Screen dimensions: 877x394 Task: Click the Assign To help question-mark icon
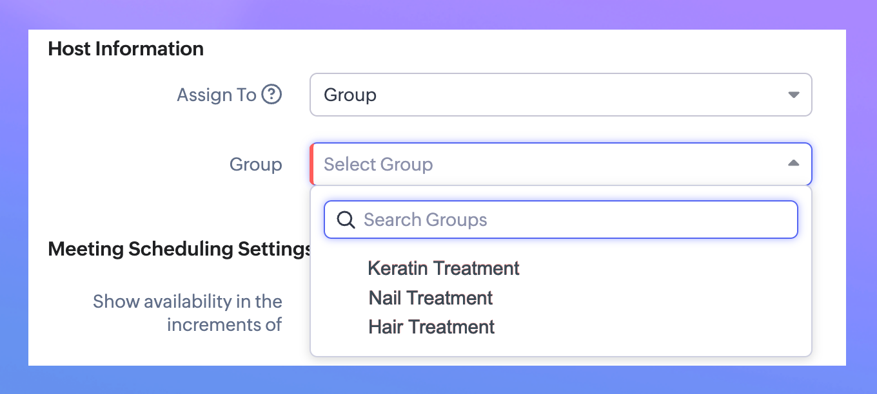(x=271, y=95)
